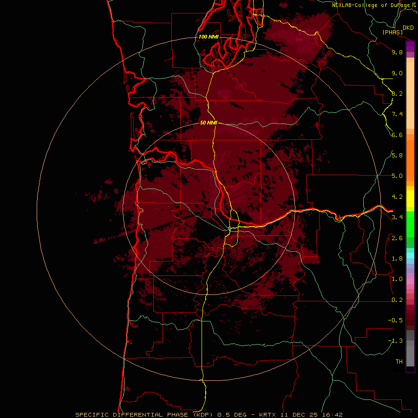The width and height of the screenshot is (418, 418).
Task: Click the bright green segment of the color bar
Action: pyautogui.click(x=410, y=224)
